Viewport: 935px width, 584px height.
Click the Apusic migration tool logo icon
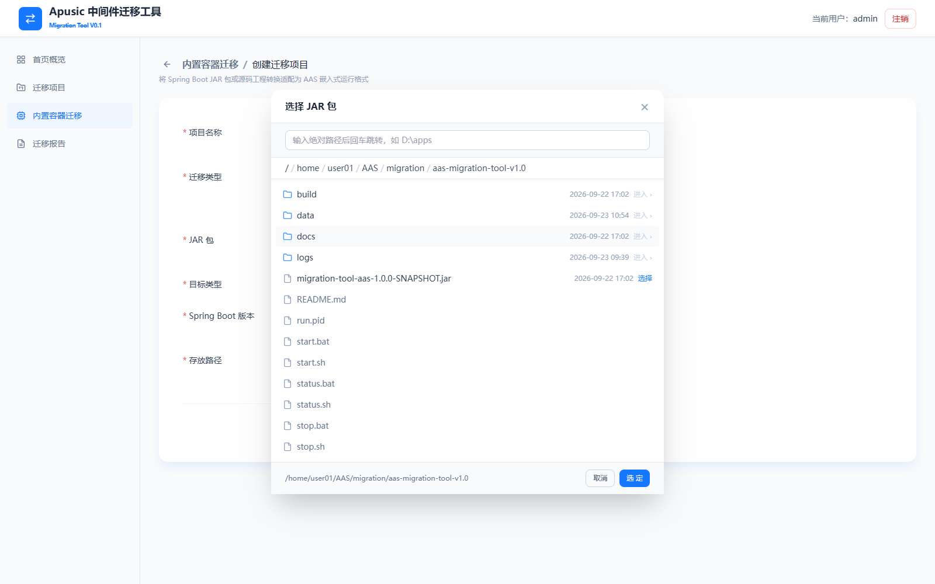point(30,19)
